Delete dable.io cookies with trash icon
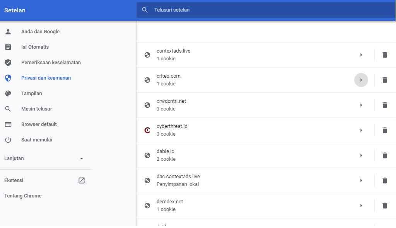 385,155
